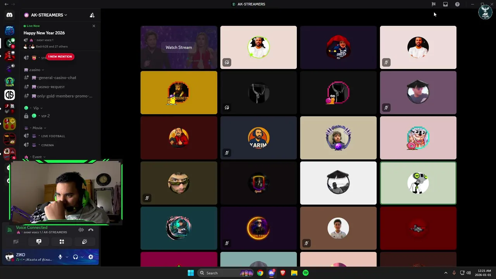Open the Discord help icon
The image size is (496, 279).
(457, 4)
